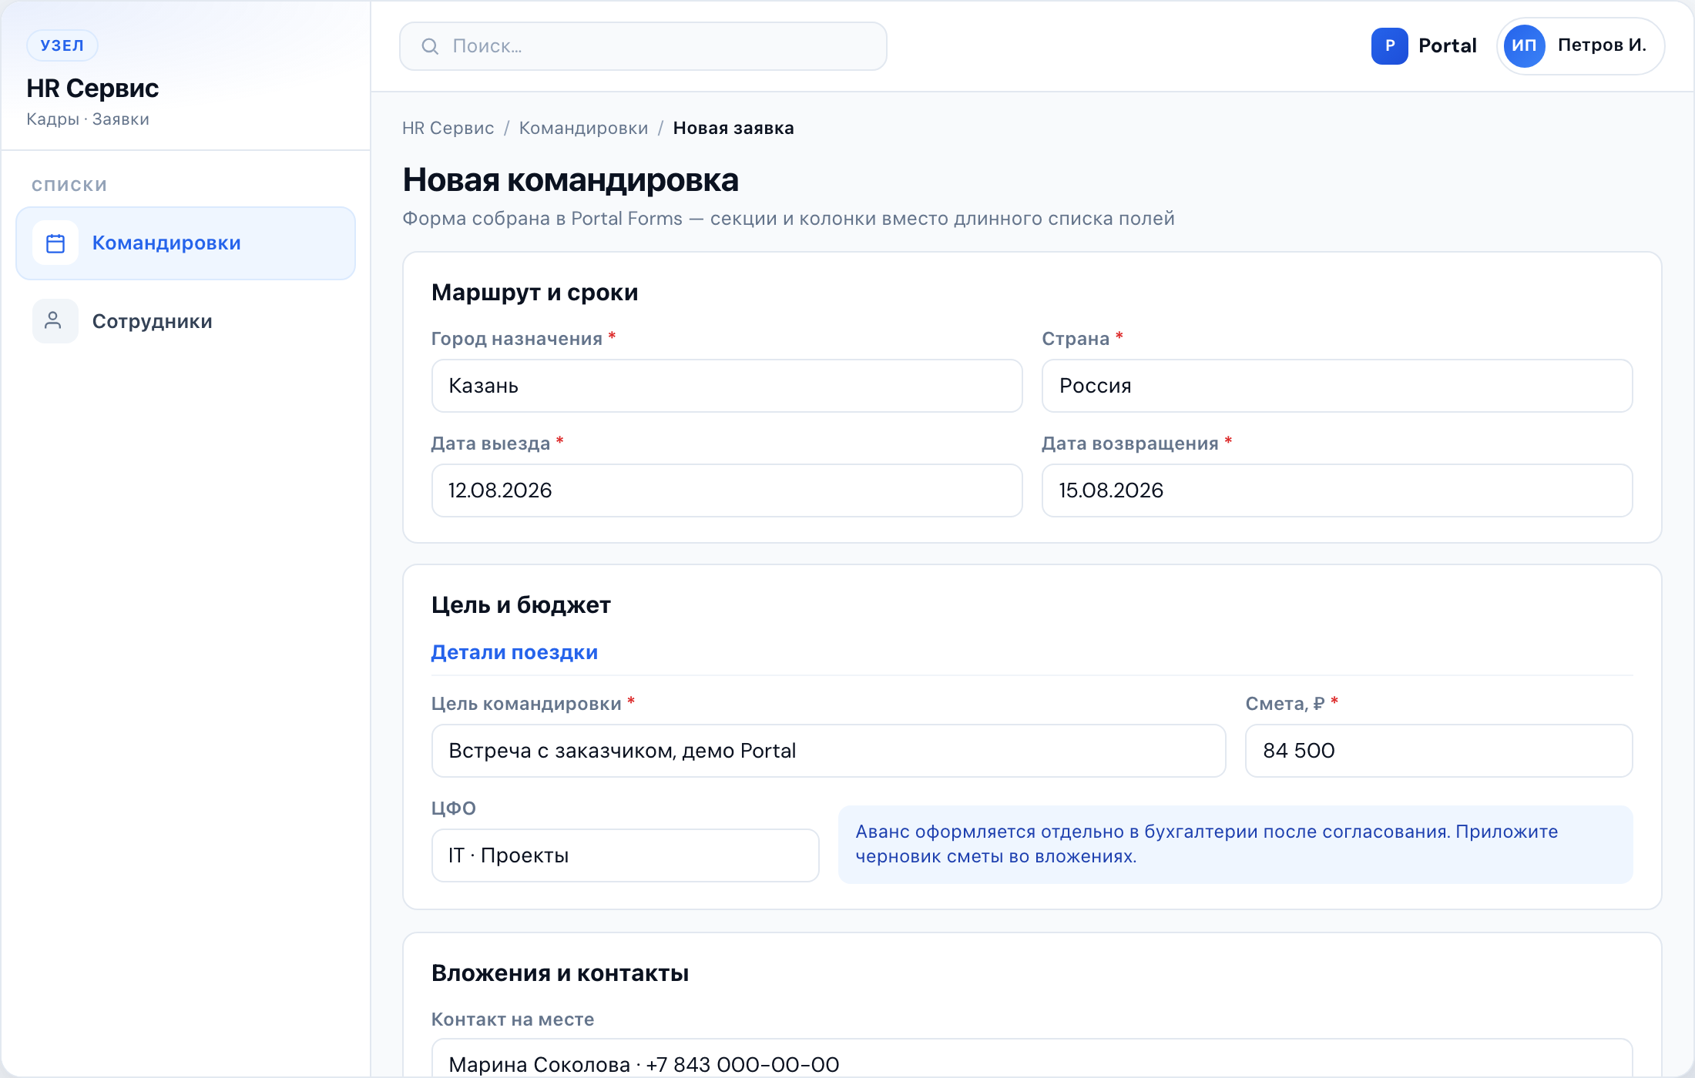
Task: Click the calendar icon beside Командировки
Action: pos(55,243)
